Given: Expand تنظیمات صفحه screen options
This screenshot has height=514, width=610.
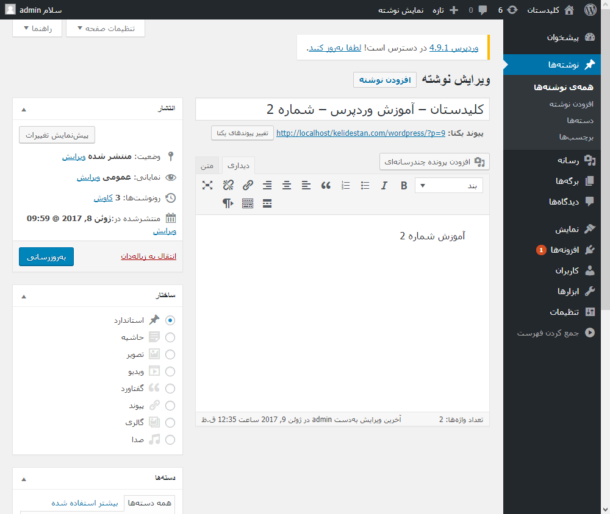Looking at the screenshot, I should 106,29.
